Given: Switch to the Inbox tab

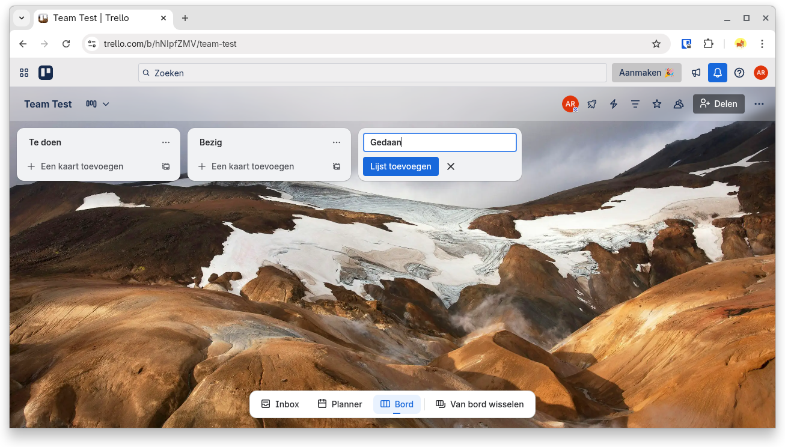Looking at the screenshot, I should [x=280, y=404].
